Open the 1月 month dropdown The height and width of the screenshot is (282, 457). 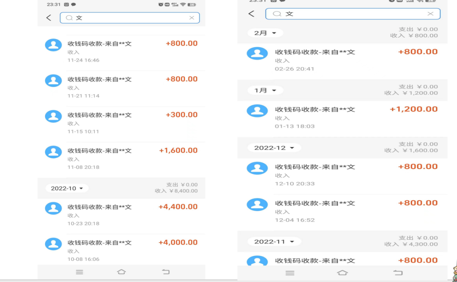tap(265, 90)
